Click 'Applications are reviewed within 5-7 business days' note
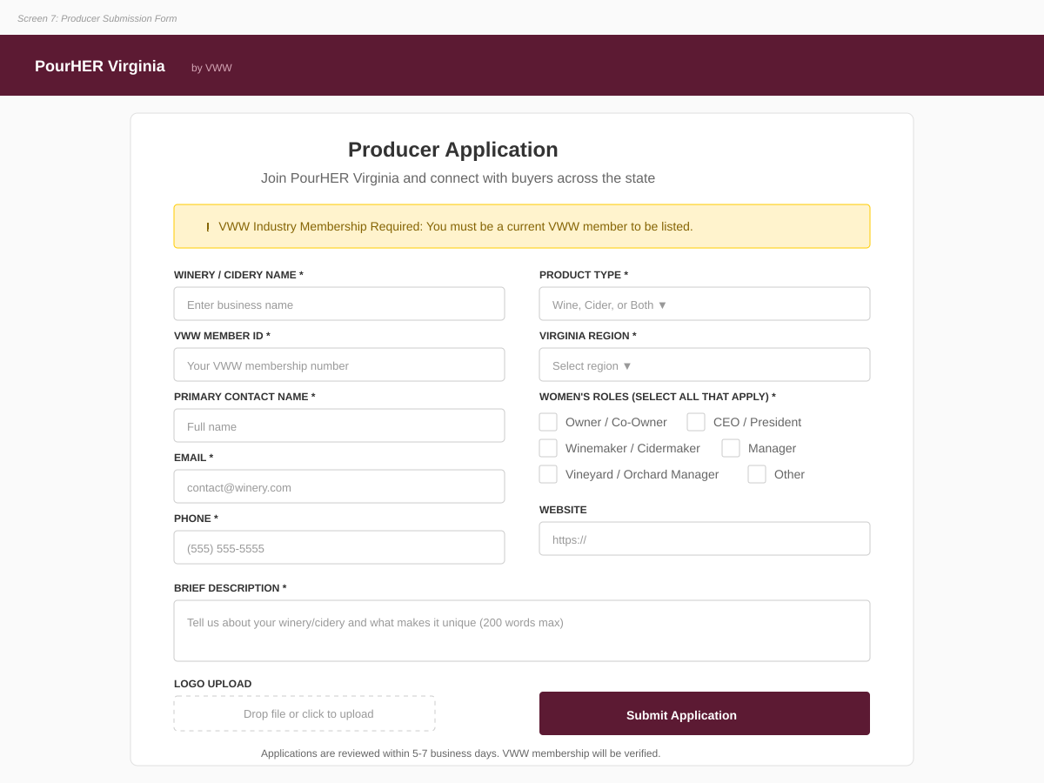The image size is (1044, 783). [x=461, y=753]
